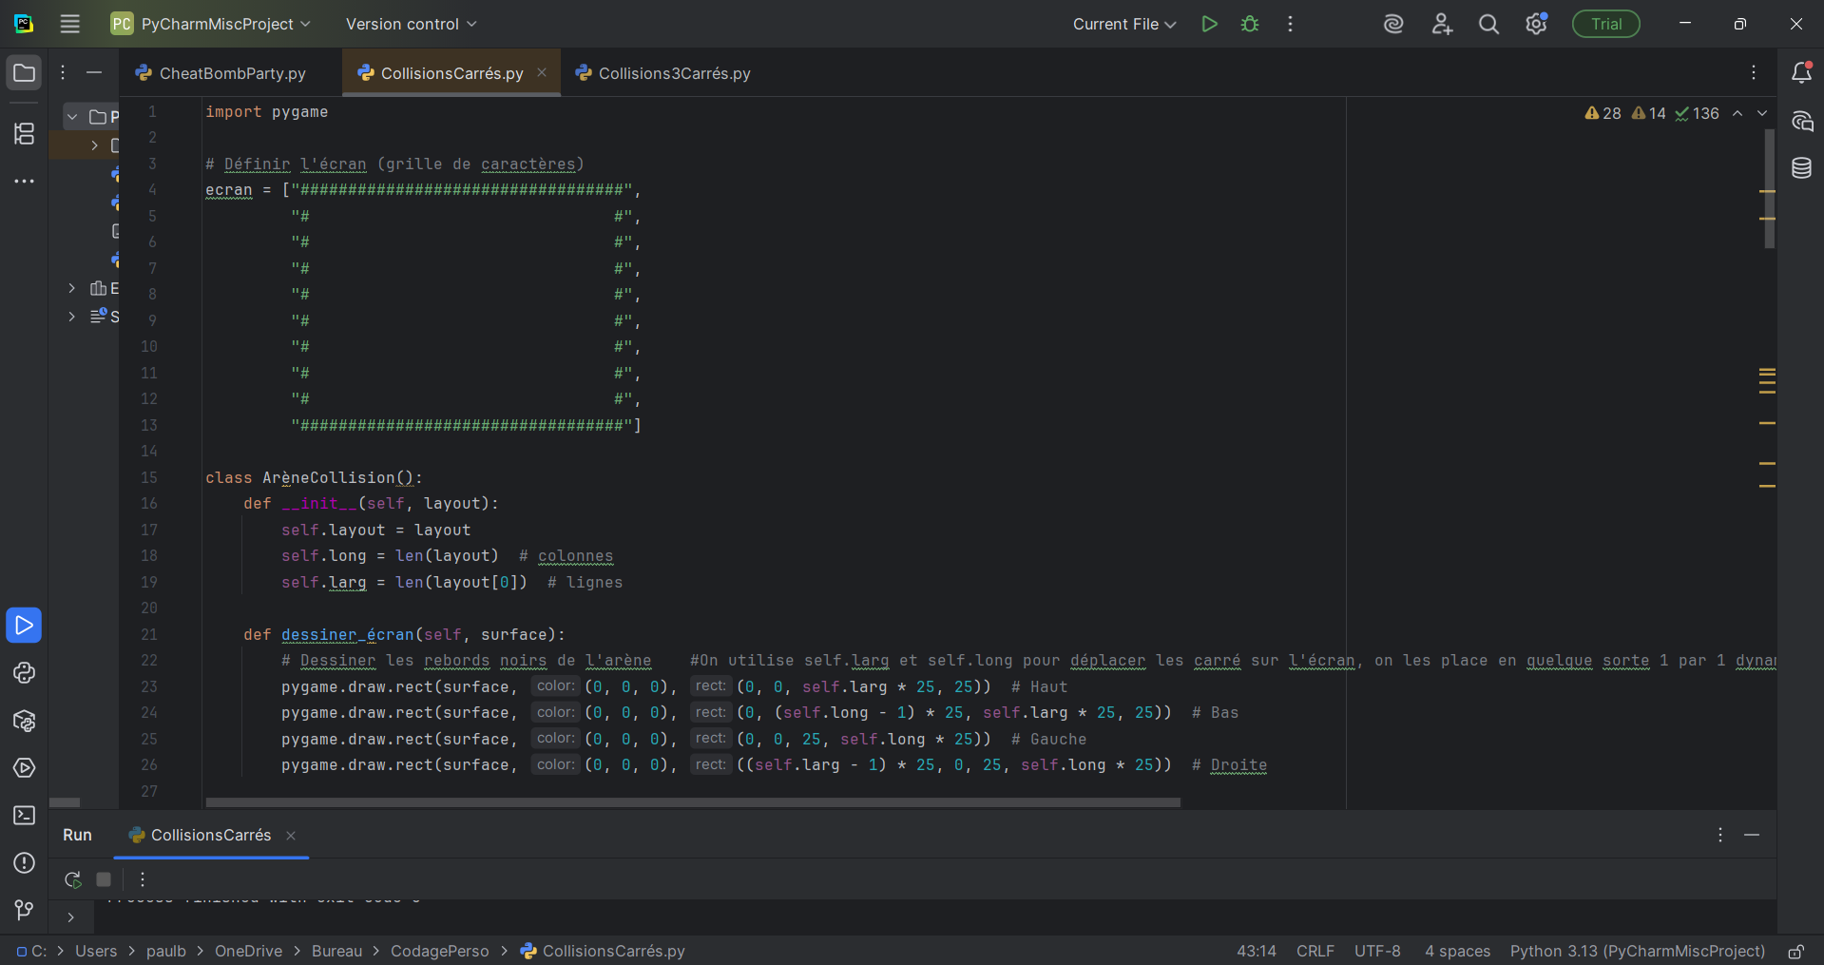Image resolution: width=1824 pixels, height=965 pixels.
Task: Collapse the project root folder in tree
Action: [x=72, y=117]
